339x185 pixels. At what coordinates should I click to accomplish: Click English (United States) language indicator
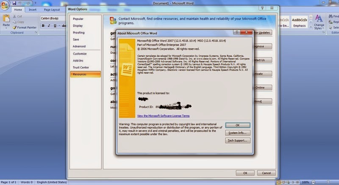click(52, 182)
